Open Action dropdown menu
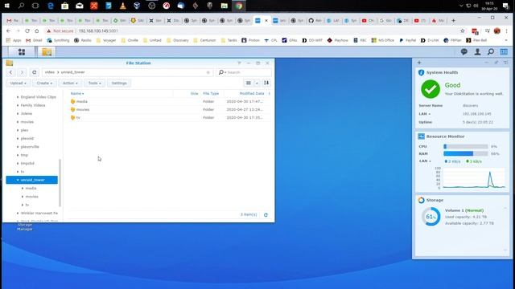Image resolution: width=515 pixels, height=289 pixels. [x=70, y=83]
